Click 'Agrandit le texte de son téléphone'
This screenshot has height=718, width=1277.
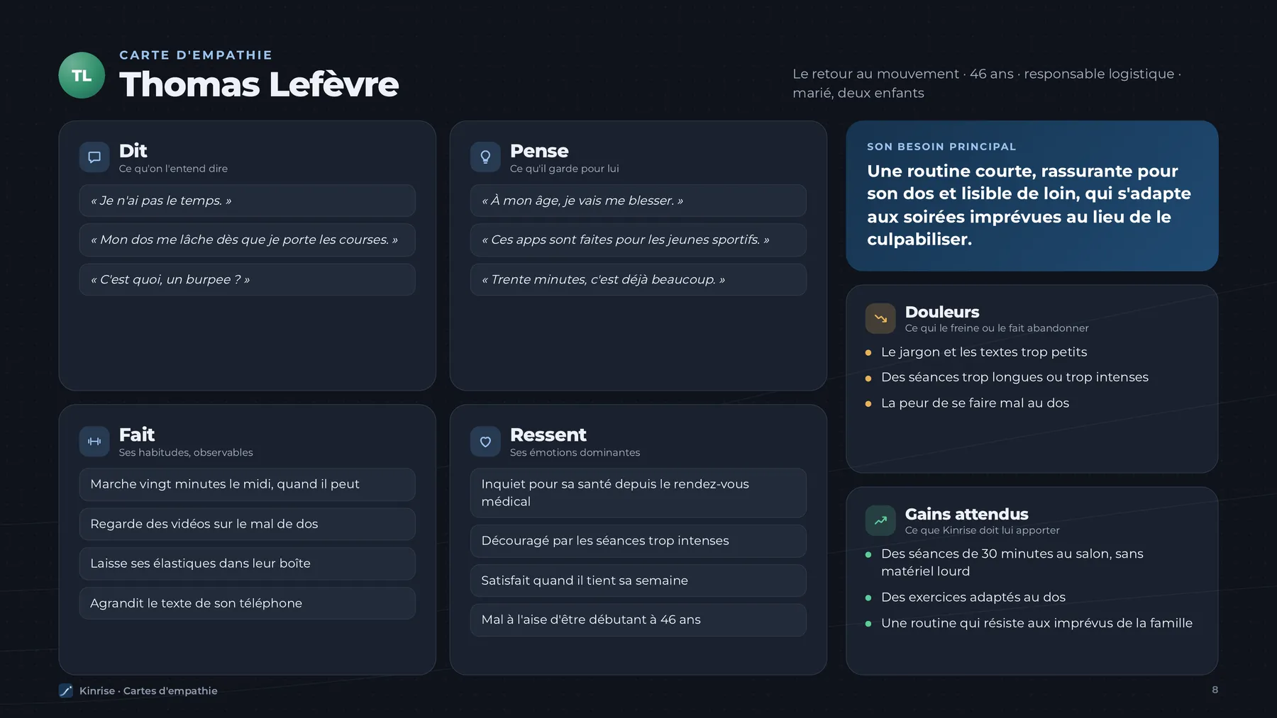(248, 603)
